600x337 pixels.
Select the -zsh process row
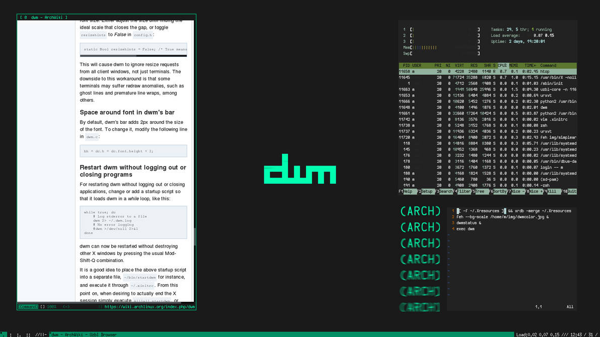(x=487, y=186)
